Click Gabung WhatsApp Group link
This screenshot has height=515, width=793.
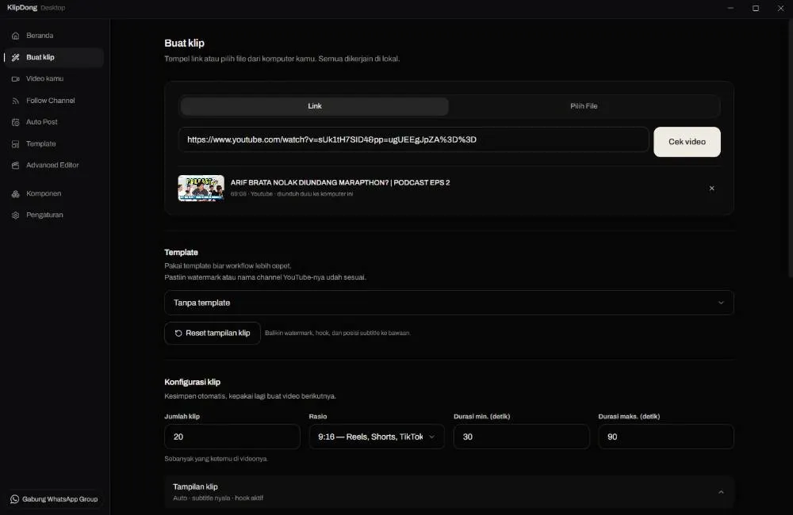coord(54,499)
